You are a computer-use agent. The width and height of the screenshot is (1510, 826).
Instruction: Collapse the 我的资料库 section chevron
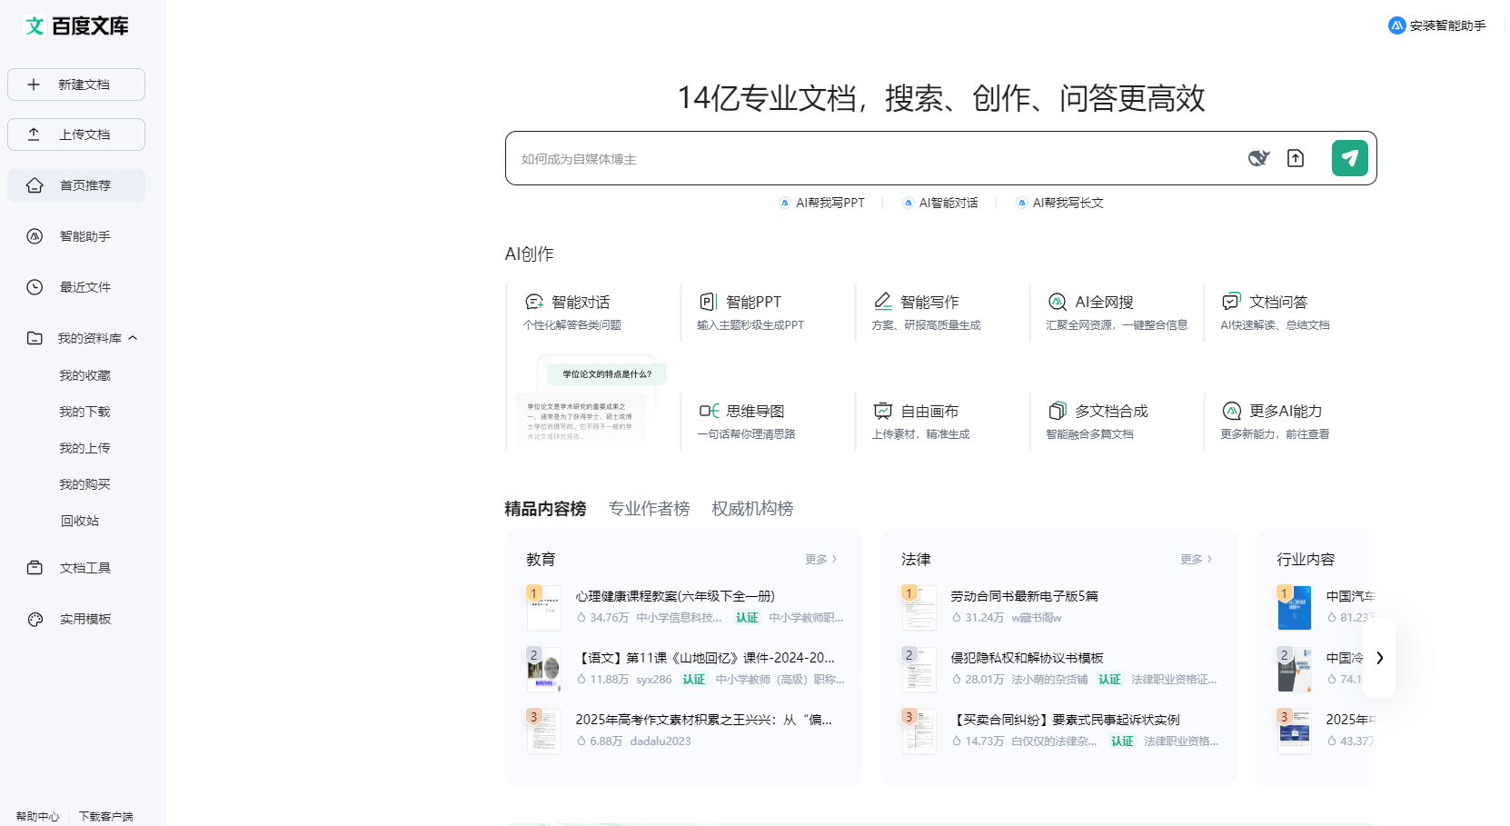tap(133, 338)
